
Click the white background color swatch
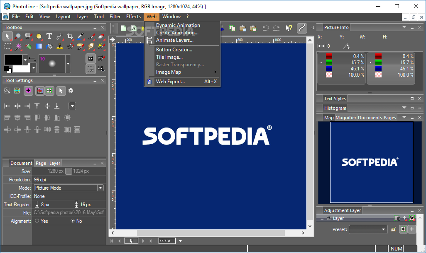22,69
